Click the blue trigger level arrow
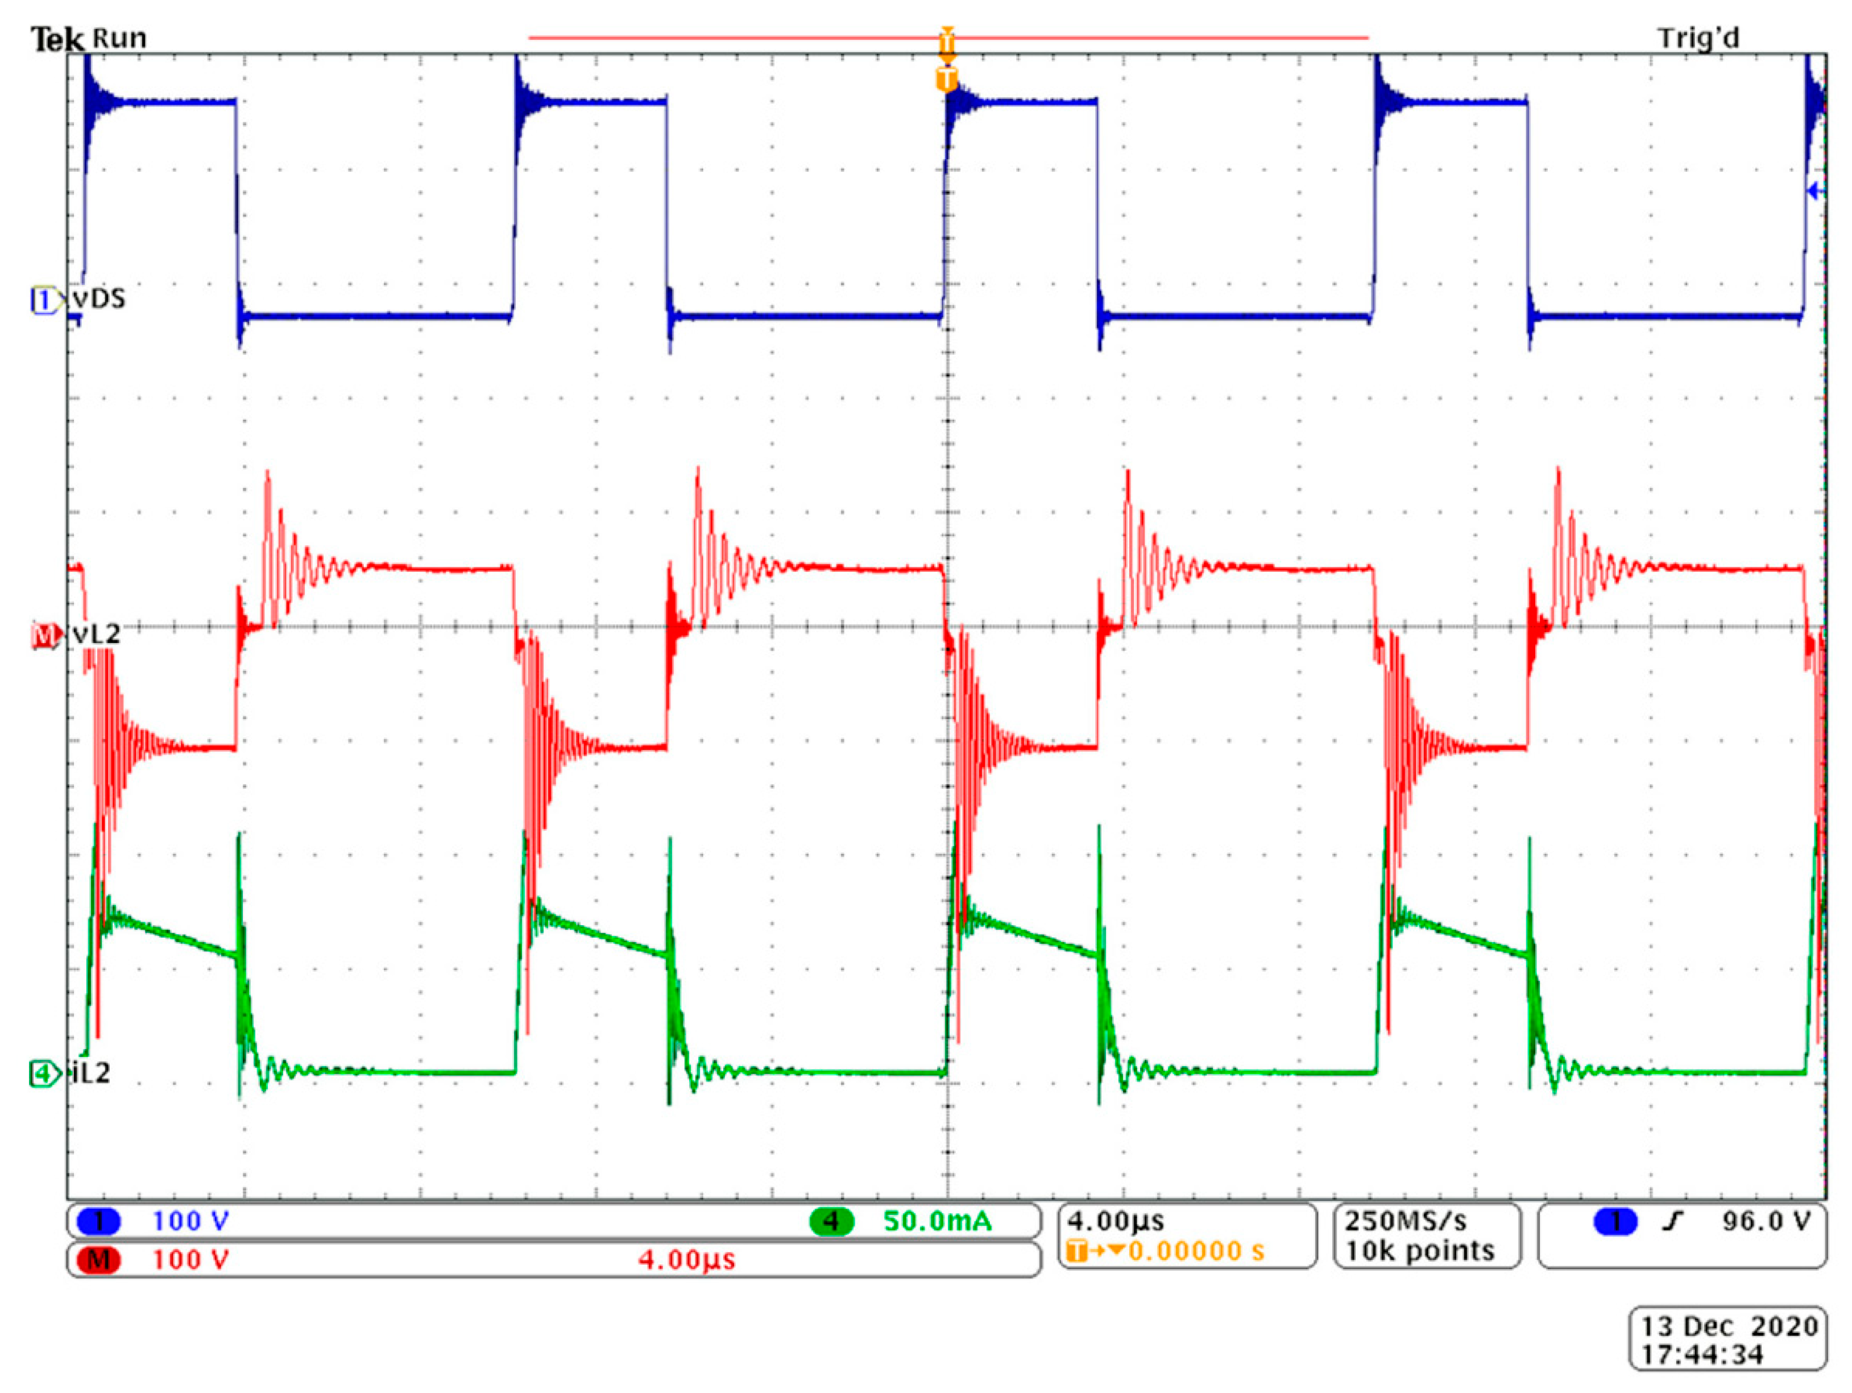Image resolution: width=1852 pixels, height=1393 pixels. click(1814, 192)
